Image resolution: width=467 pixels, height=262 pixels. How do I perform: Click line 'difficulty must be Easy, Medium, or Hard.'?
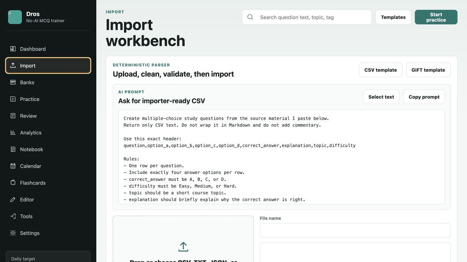180,186
